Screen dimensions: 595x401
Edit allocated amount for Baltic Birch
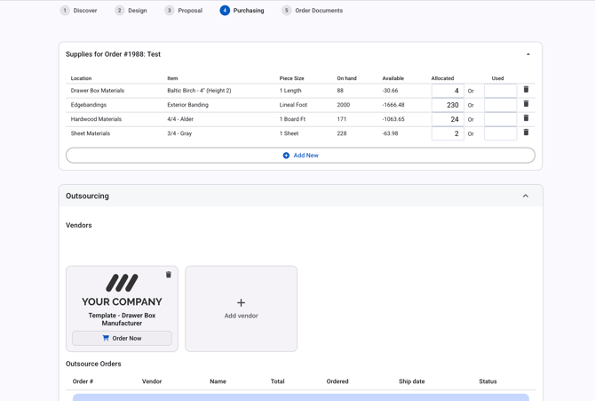[448, 91]
